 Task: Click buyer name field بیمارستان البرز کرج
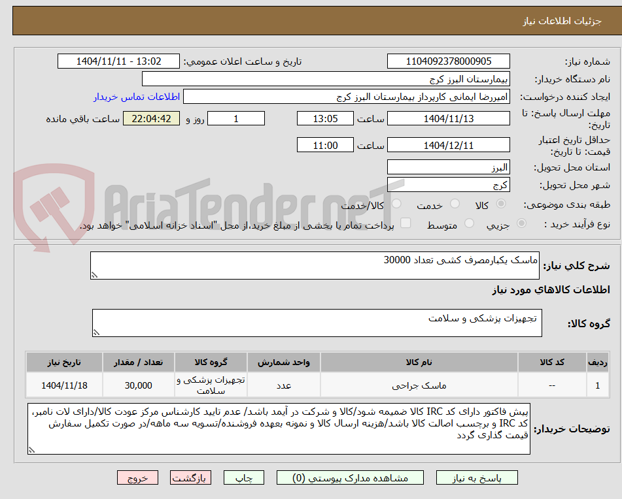click(326, 79)
